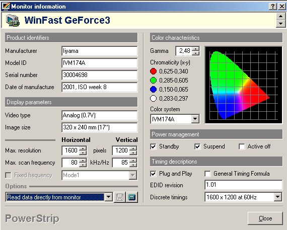287x230 pixels.
Task: Click the save floppy disk icon
Action: (120, 197)
